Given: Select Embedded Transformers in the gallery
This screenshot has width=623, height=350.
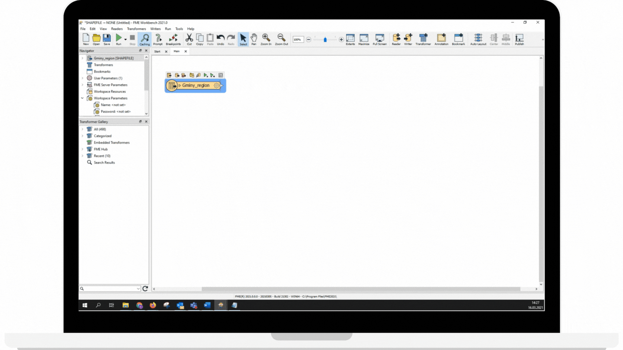Looking at the screenshot, I should 112,143.
